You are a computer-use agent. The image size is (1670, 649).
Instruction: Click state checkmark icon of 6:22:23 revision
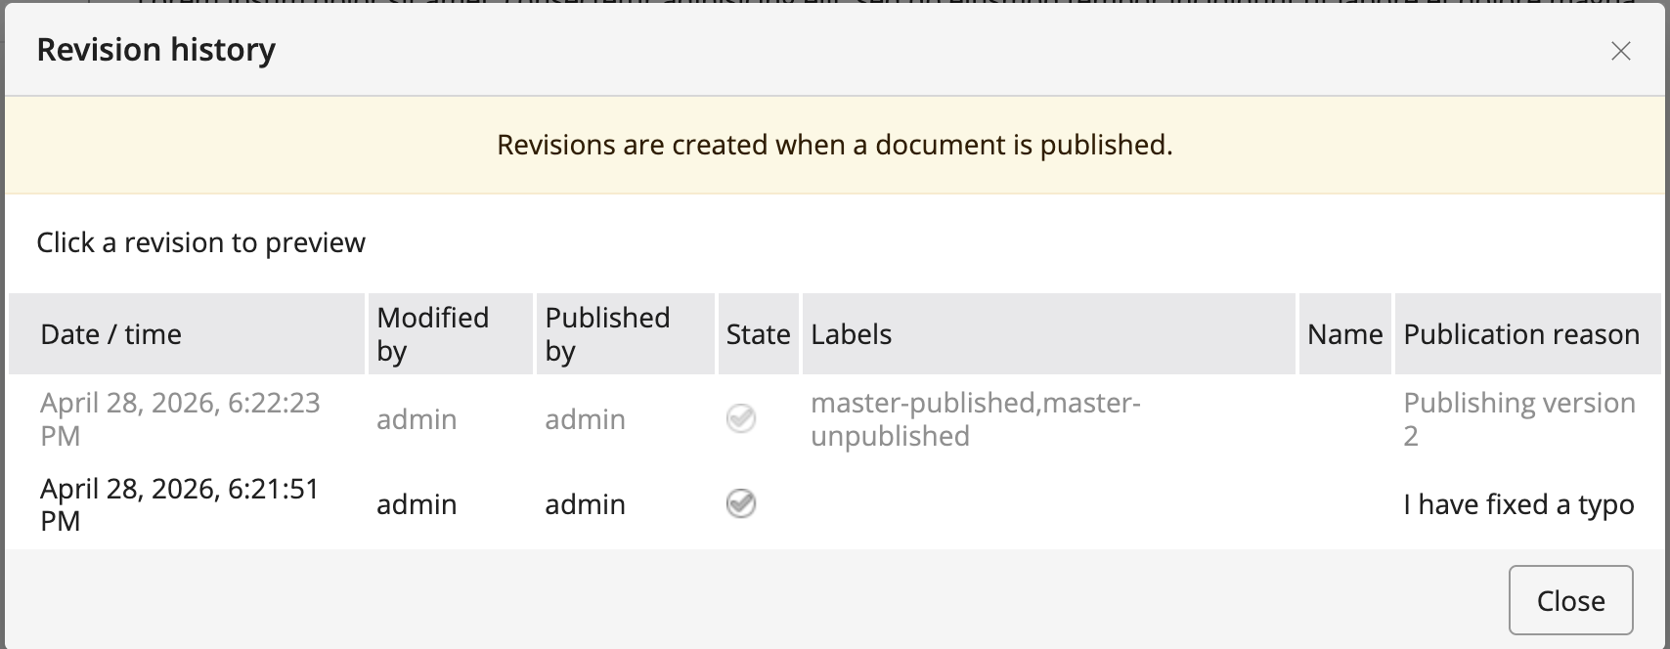[741, 419]
